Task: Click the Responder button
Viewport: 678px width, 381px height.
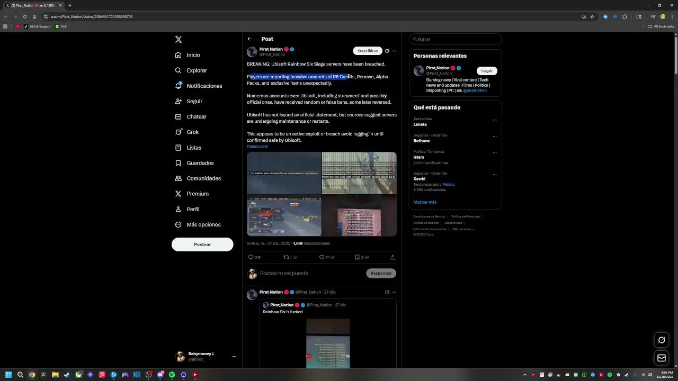Action: (381, 273)
